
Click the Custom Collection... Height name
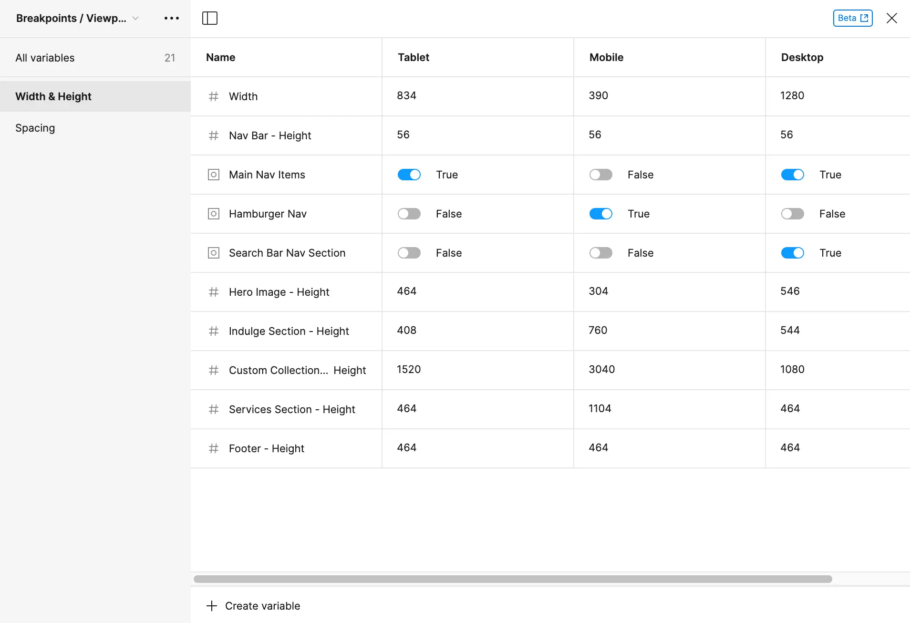(298, 370)
